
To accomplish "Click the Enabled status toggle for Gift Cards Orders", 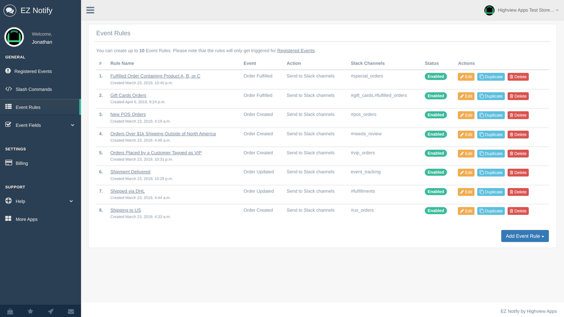I will (x=435, y=96).
